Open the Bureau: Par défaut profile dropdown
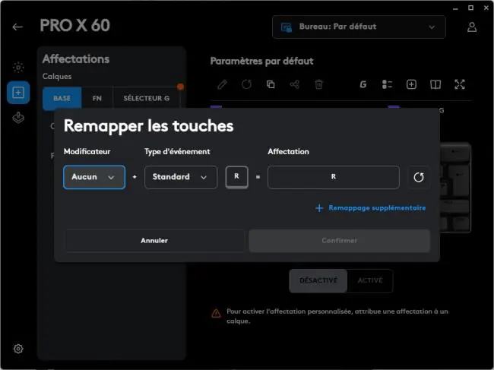Screen dimensions: 494x370 pos(359,27)
